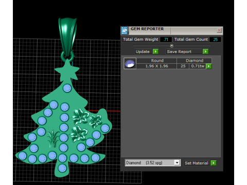The height and width of the screenshot is (185, 247).
Task: Collapse the panel with the circular up-arrow
Action: [172, 46]
